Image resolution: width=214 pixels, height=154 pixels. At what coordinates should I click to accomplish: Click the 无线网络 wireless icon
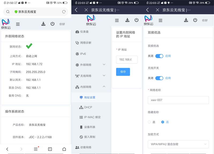78,76
